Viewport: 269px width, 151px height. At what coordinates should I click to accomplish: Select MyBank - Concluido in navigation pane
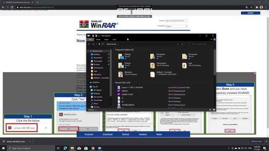(101, 78)
